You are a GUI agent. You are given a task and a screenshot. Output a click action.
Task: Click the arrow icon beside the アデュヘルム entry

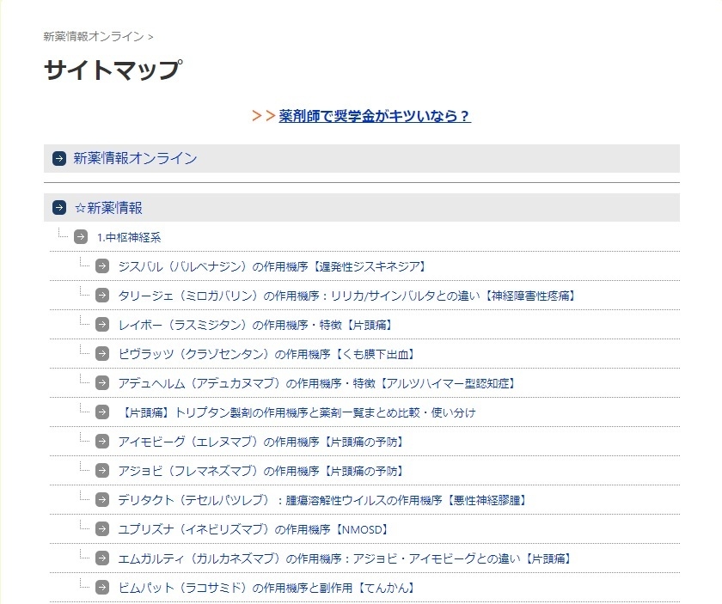(x=102, y=383)
